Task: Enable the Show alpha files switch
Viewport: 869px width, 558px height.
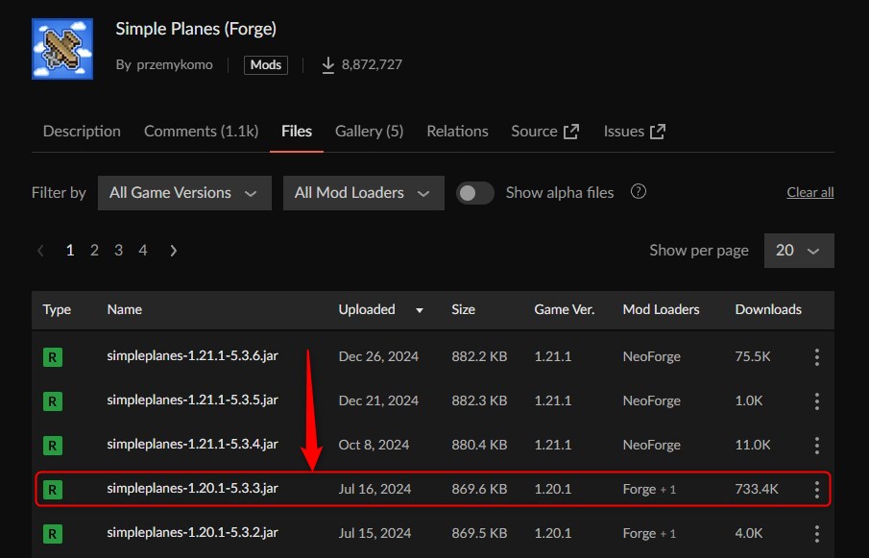Action: (475, 193)
